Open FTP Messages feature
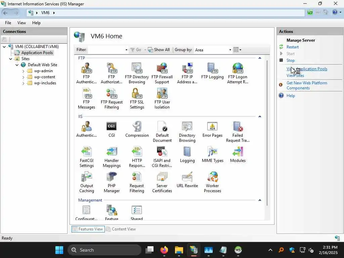Image resolution: width=344 pixels, height=258 pixels. coord(86,98)
